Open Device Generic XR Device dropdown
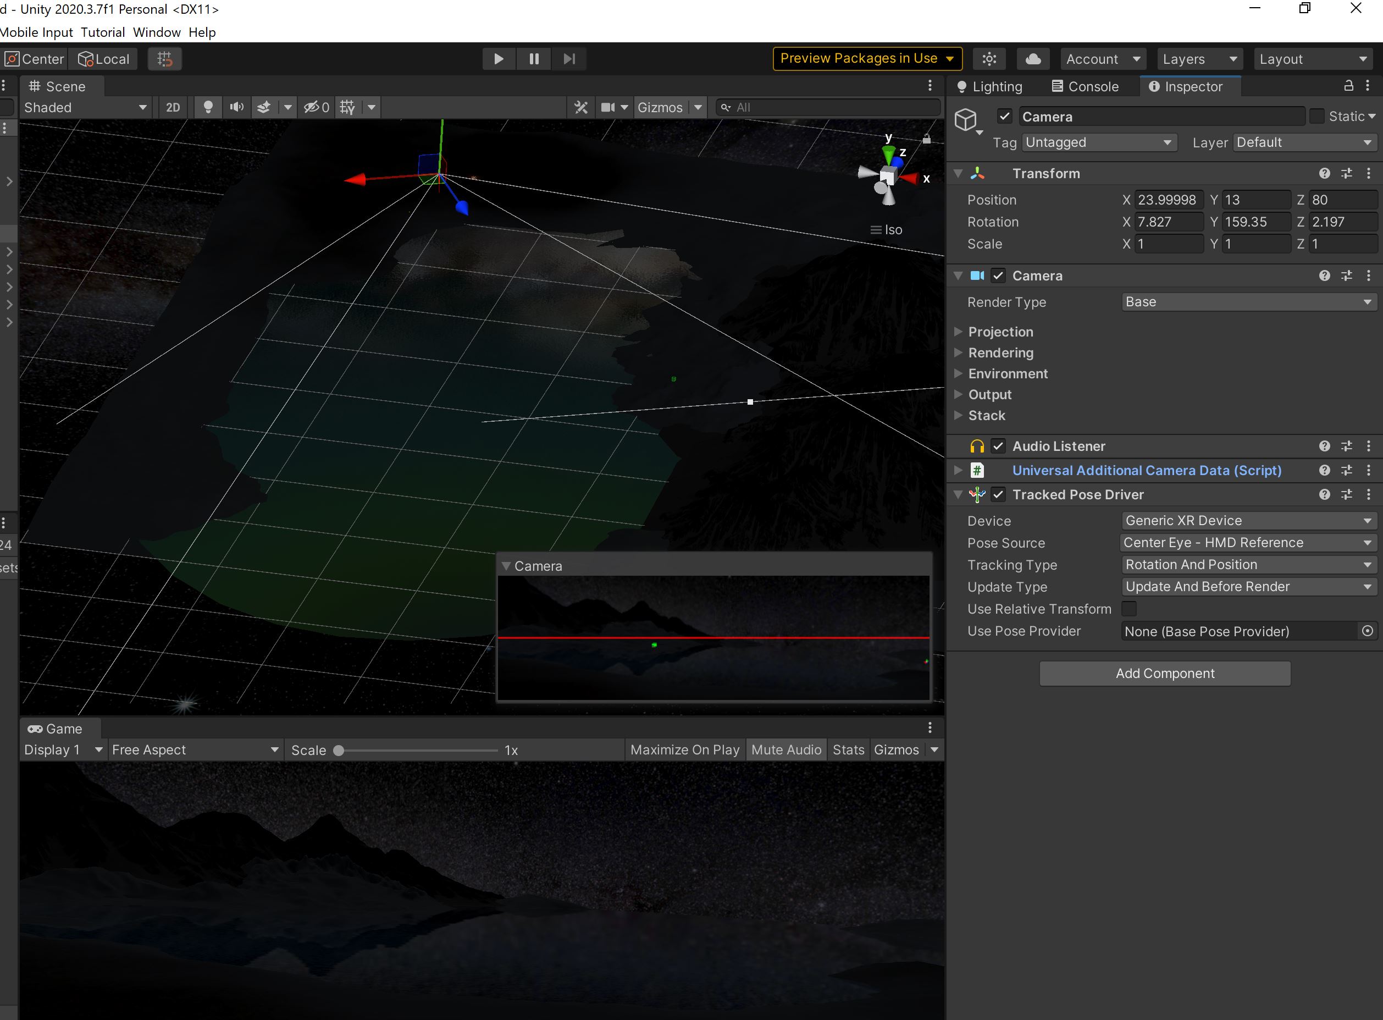 pyautogui.click(x=1249, y=521)
